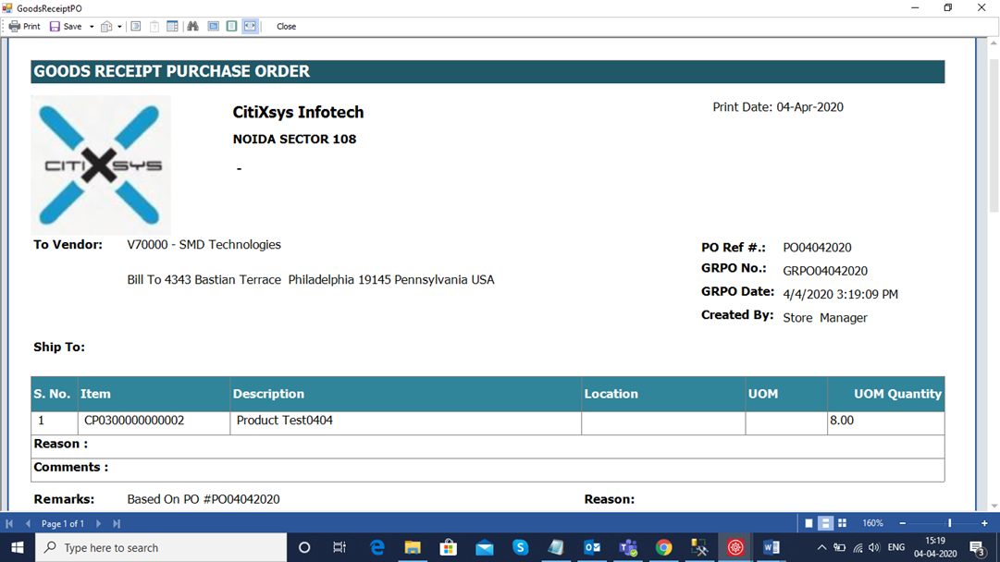This screenshot has height=562, width=1000.
Task: Toggle the page width fit icon
Action: (x=250, y=26)
